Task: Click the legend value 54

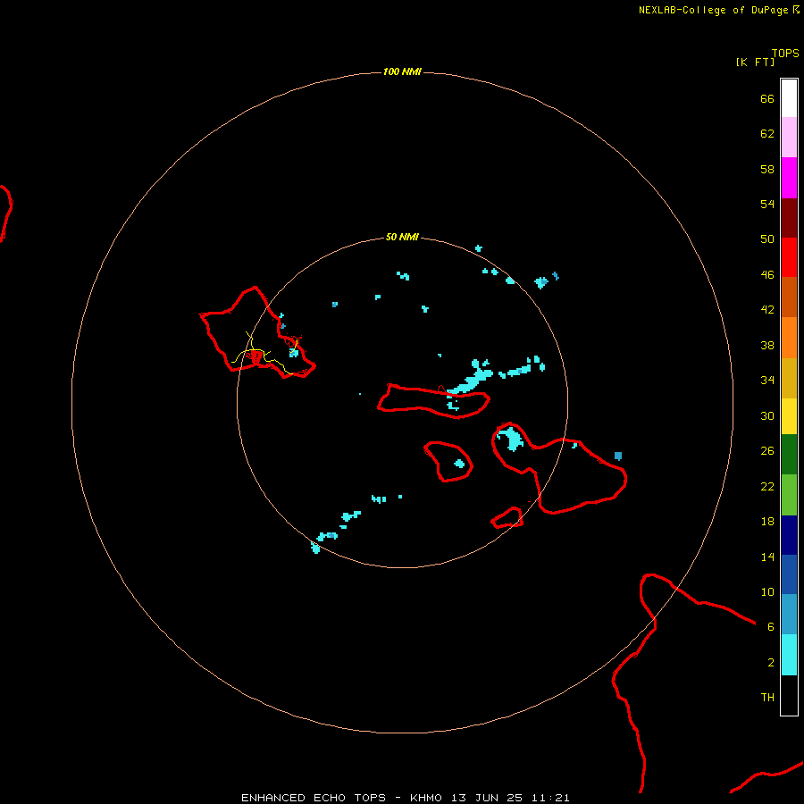Action: (x=767, y=204)
